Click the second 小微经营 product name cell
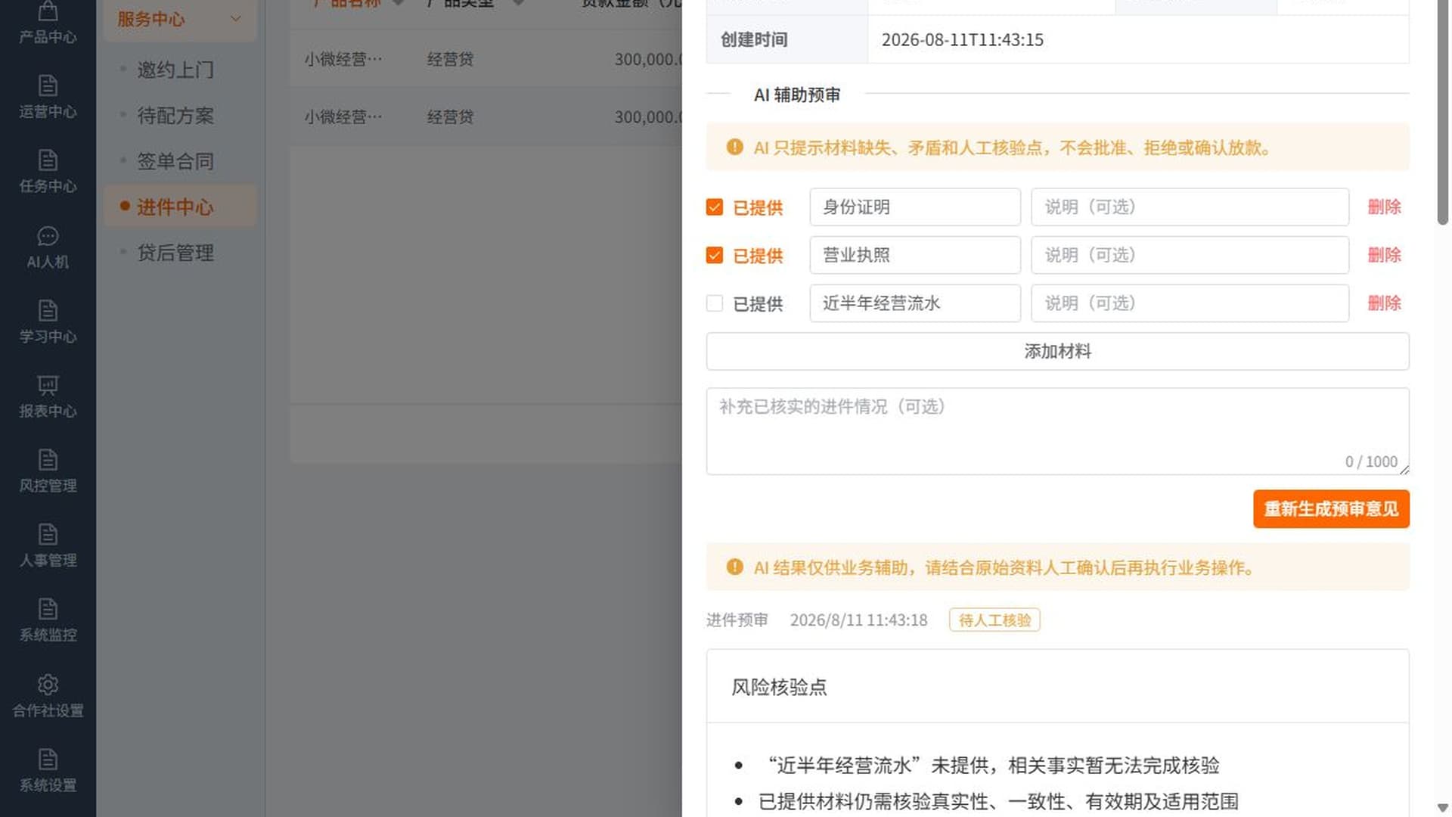Image resolution: width=1452 pixels, height=817 pixels. point(343,117)
